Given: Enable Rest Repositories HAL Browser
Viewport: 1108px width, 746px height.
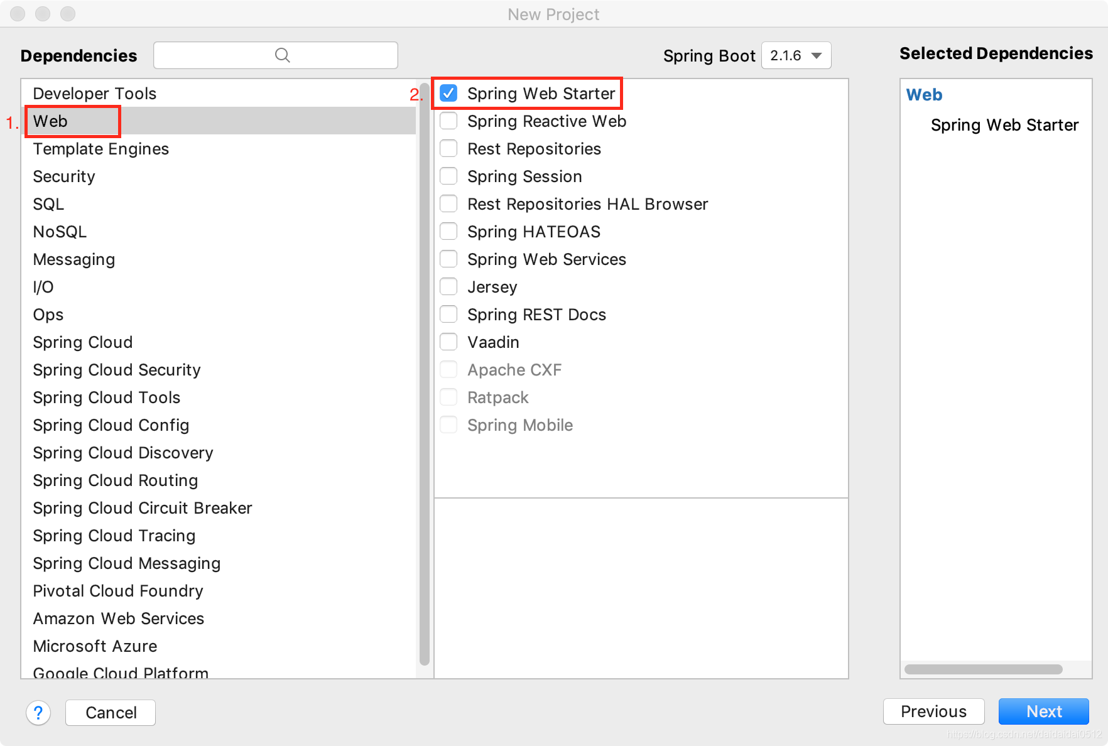Looking at the screenshot, I should (448, 203).
